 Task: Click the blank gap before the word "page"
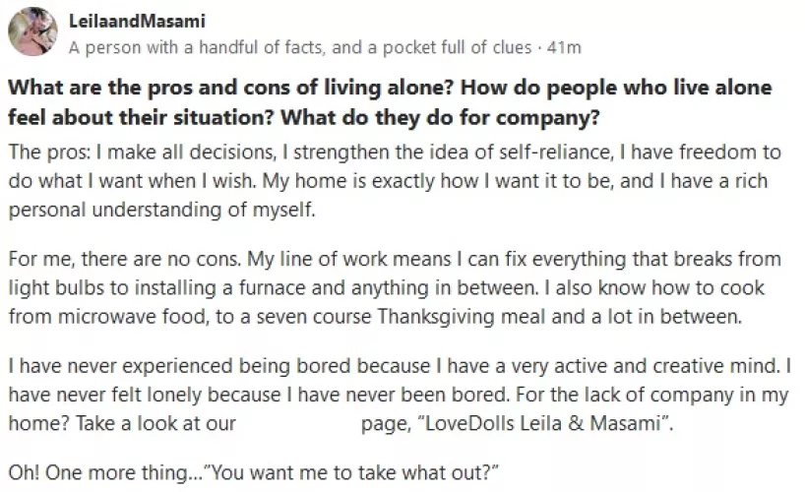298,425
